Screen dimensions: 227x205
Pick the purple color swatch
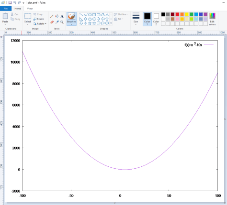coord(205,14)
